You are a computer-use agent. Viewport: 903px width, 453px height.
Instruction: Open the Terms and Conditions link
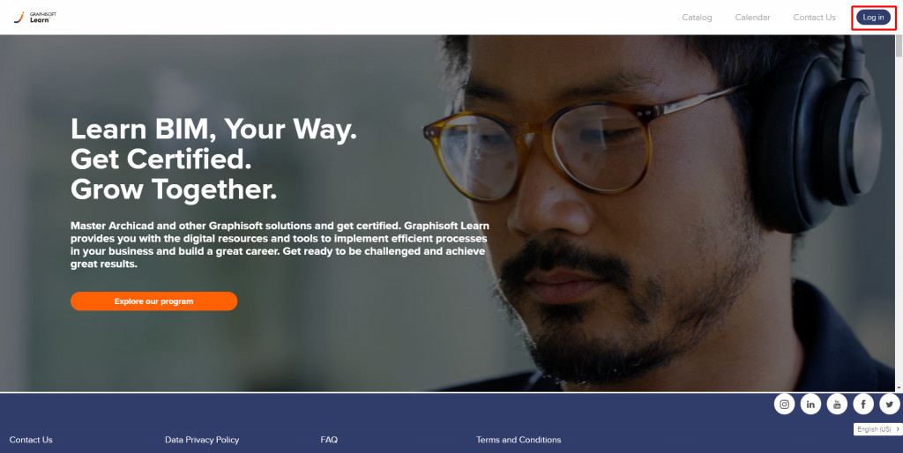[x=519, y=440]
